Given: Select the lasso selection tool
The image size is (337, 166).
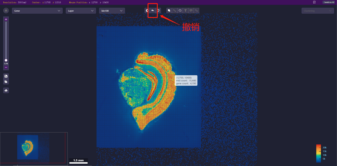Looking at the screenshot, I should tap(180, 11).
